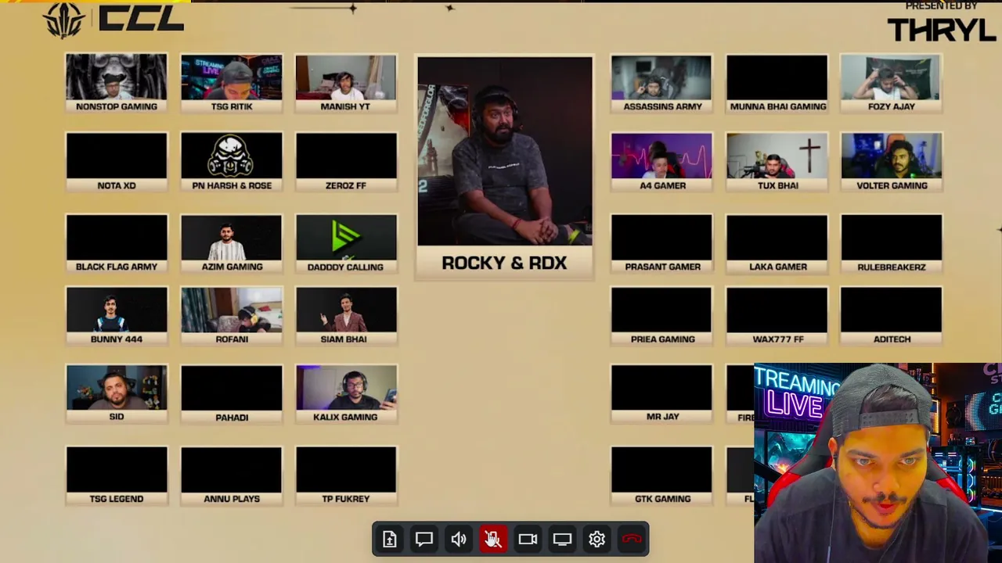The image size is (1002, 563).
Task: Click the BUNNY 444 video tile
Action: coord(117,316)
